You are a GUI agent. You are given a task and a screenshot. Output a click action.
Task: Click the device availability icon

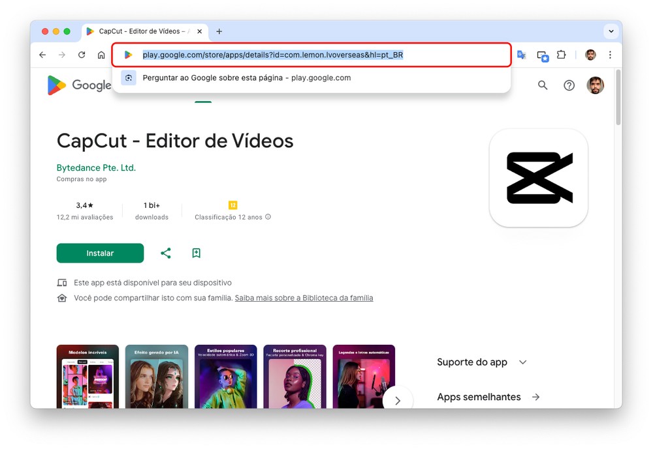click(x=62, y=283)
